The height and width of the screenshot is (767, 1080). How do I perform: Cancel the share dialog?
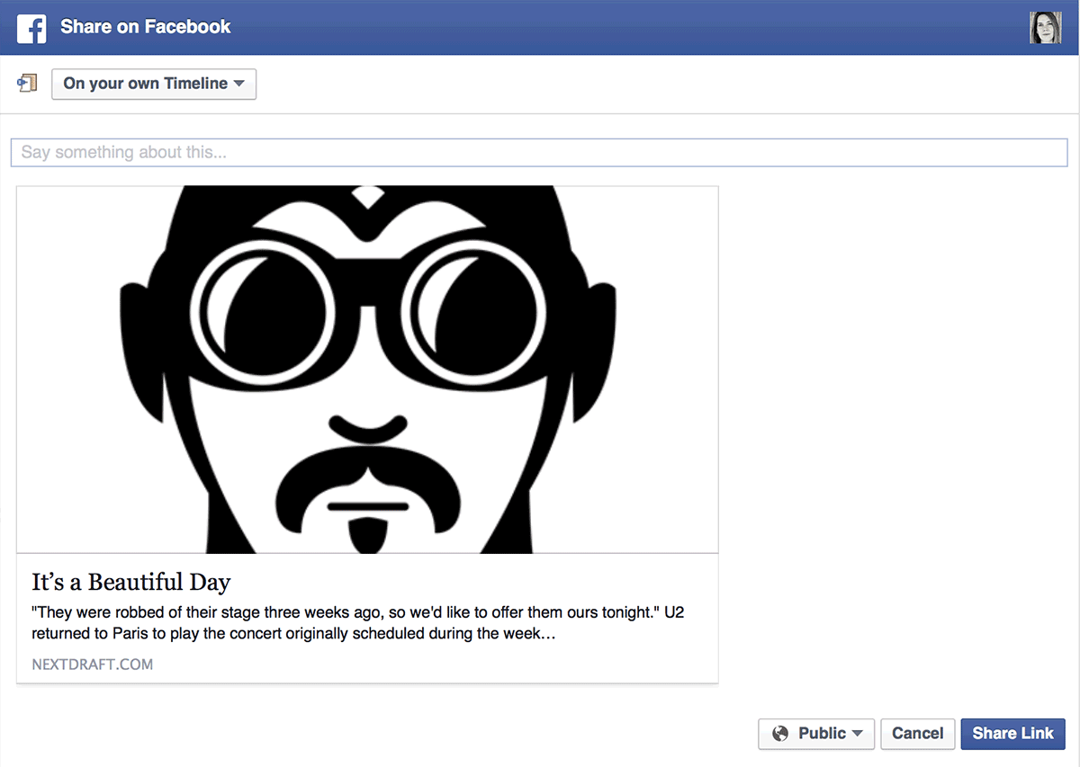(917, 734)
